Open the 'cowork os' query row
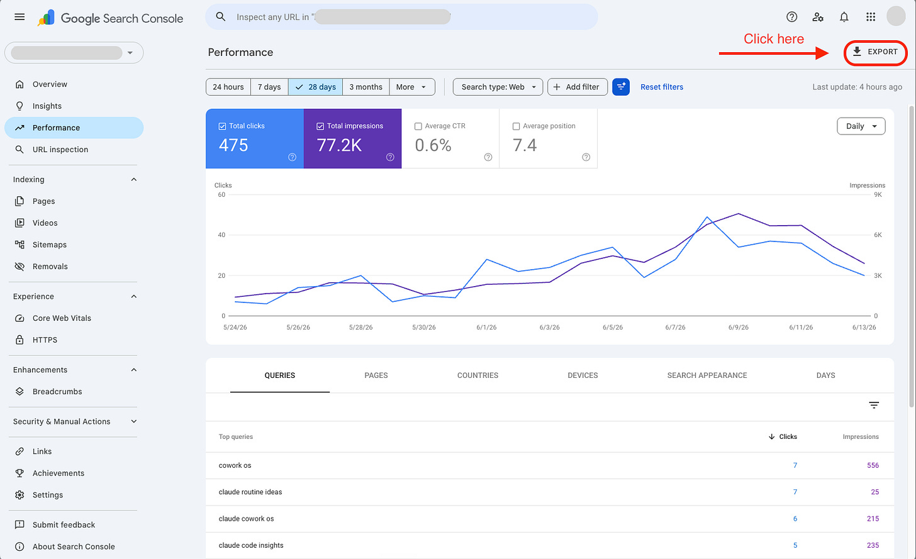Screen dimensions: 916x559 (549, 465)
